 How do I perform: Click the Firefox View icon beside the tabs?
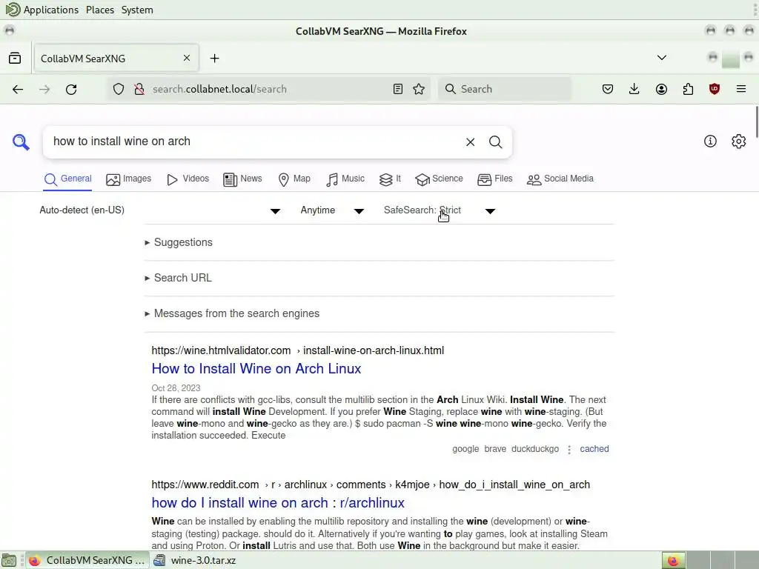click(x=15, y=58)
